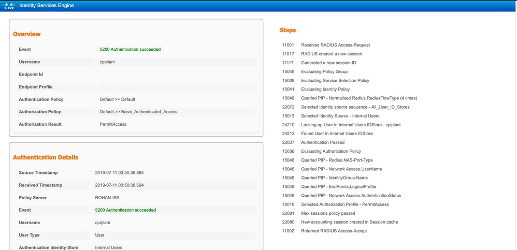Click step 22037 Authentication Passed

[x=313, y=143]
